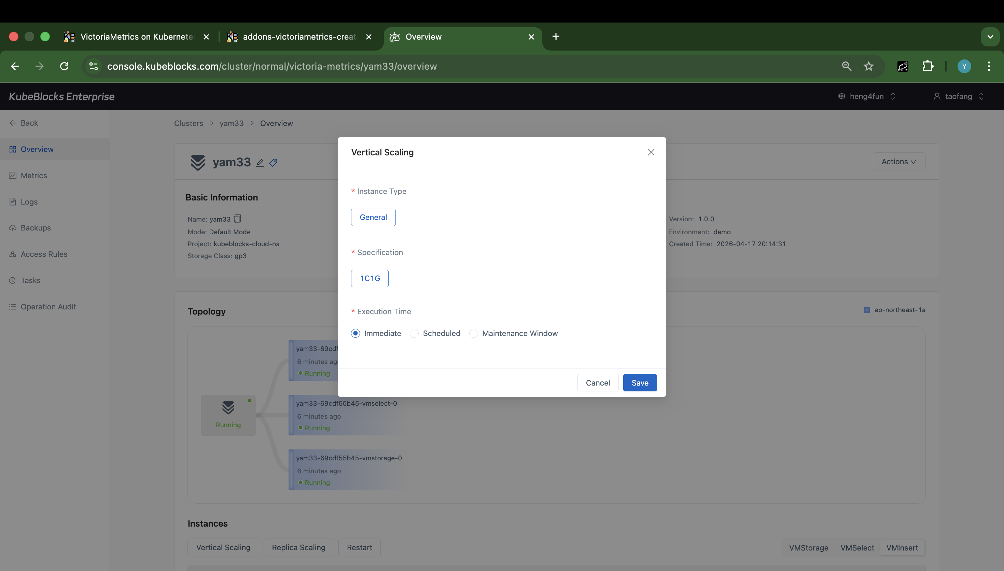
Task: Go Back in the sidebar
Action: pos(24,123)
